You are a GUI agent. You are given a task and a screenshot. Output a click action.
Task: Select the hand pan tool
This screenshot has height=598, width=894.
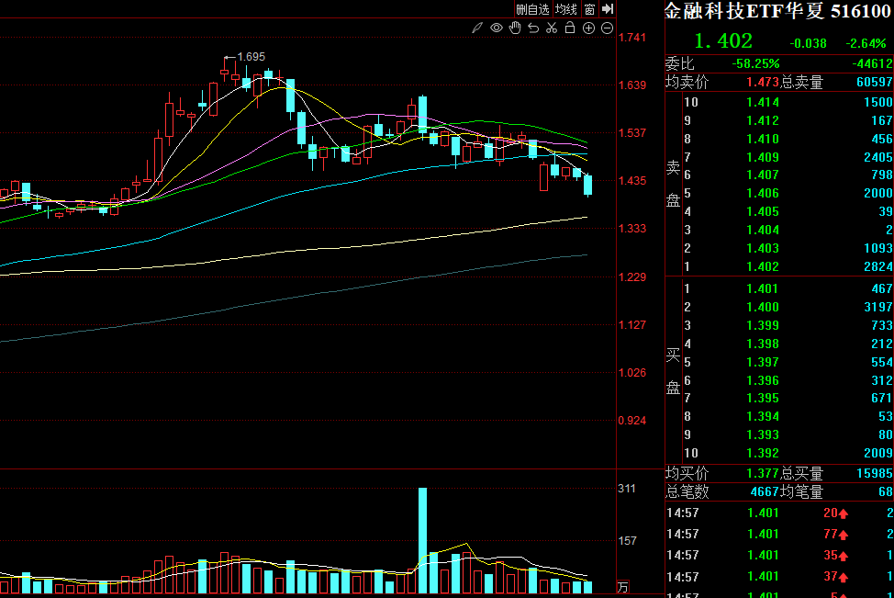click(515, 28)
